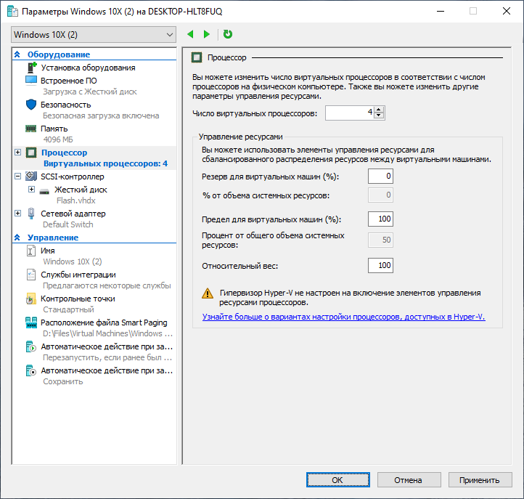Select Встроенное ПО settings
This screenshot has height=499, width=524.
pyautogui.click(x=69, y=81)
